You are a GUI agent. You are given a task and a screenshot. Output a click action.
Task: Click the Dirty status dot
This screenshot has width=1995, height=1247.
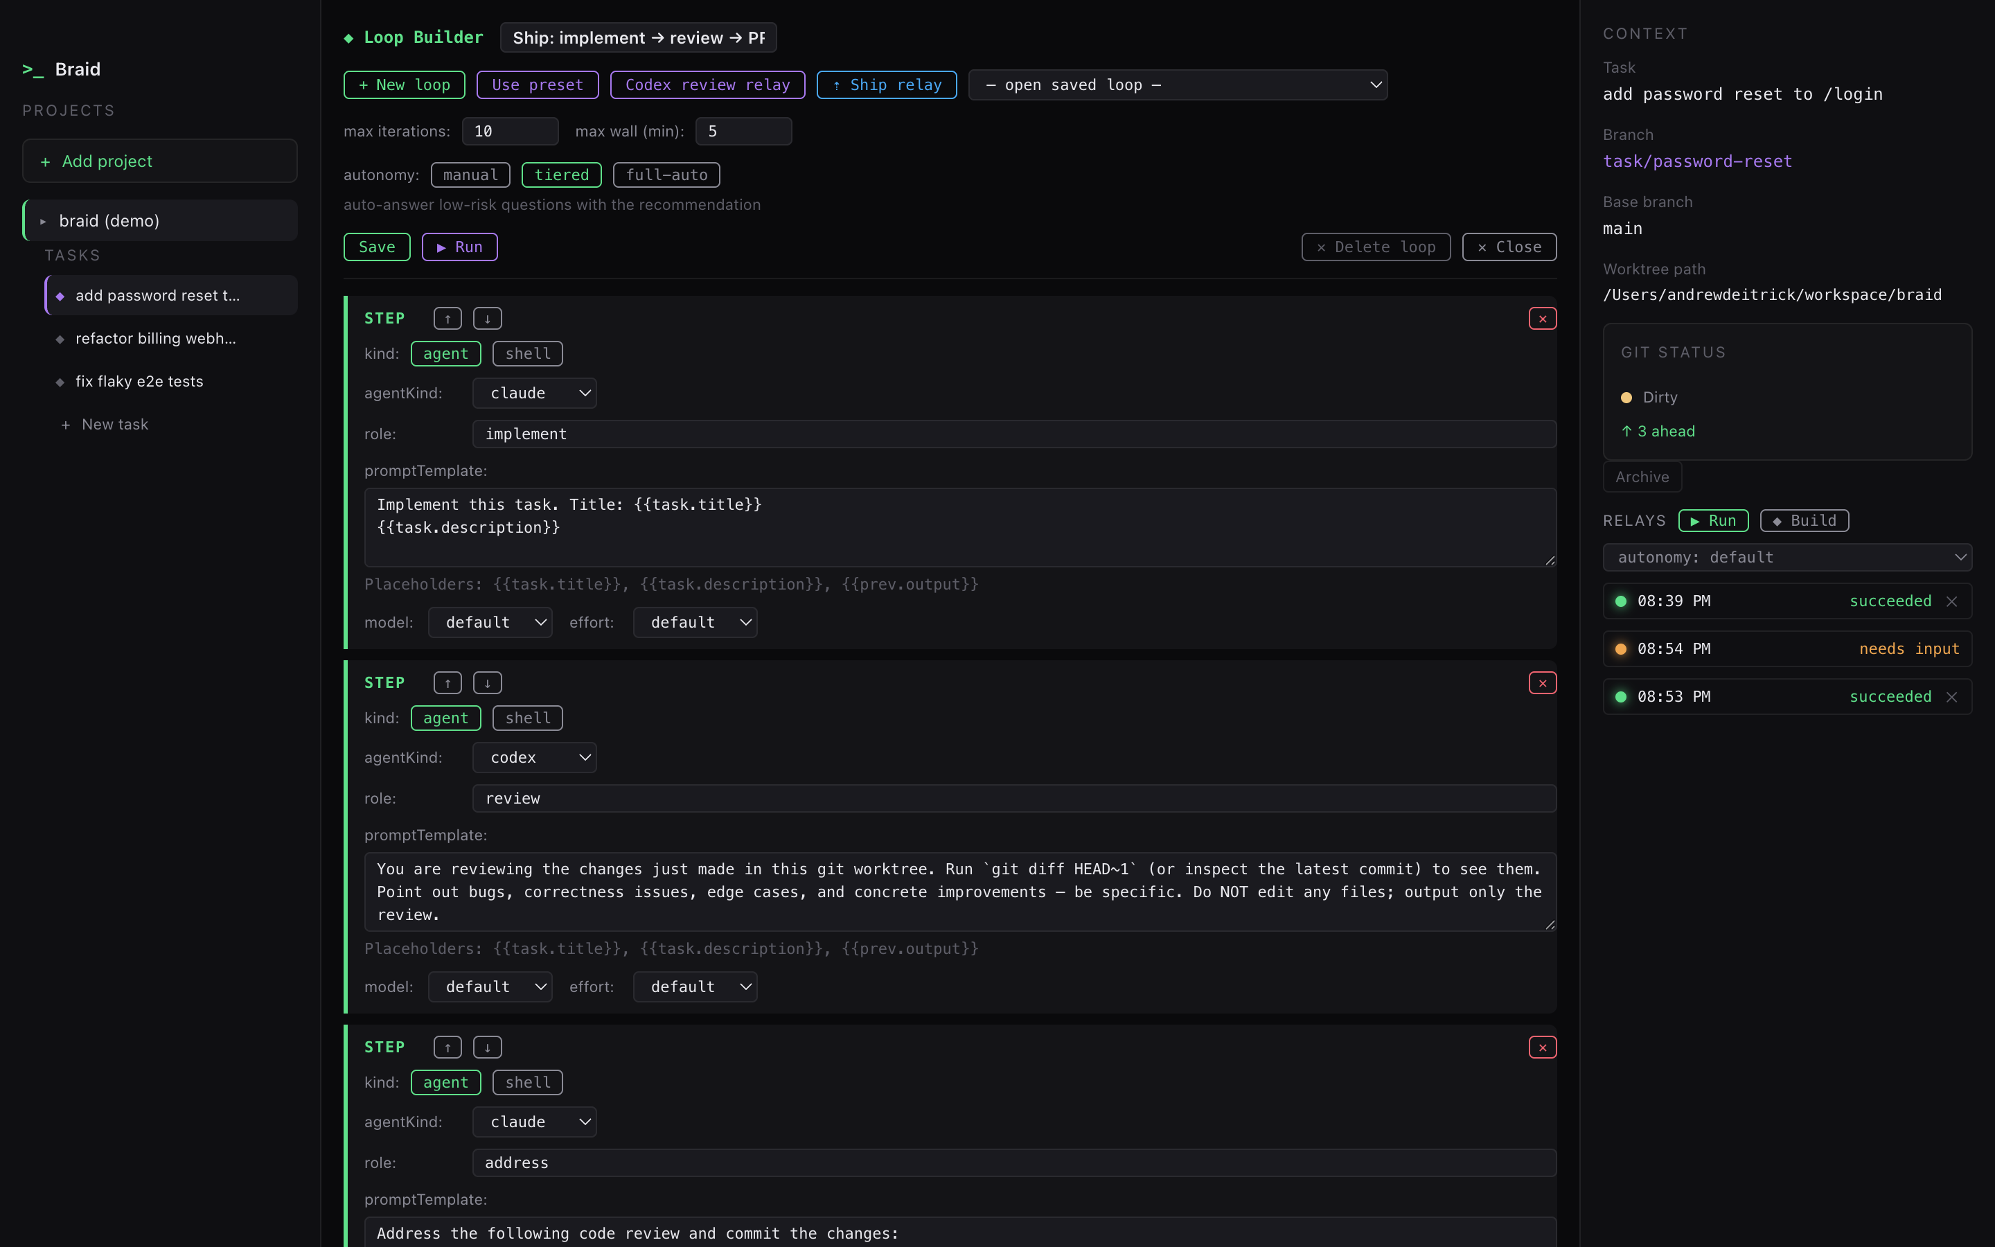[x=1626, y=398]
